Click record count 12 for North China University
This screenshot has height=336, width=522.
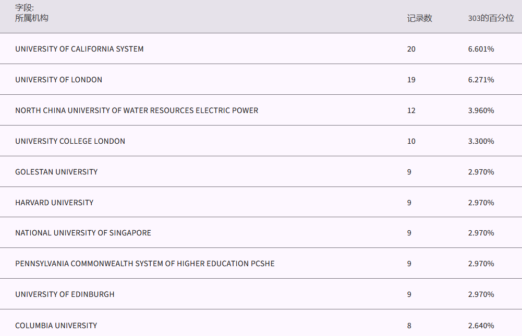[411, 110]
